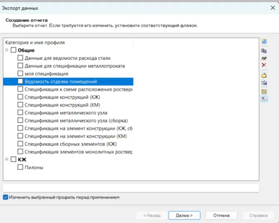The image size is (279, 223).
Task: Enable the моя спецификация checkbox
Action: point(20,74)
